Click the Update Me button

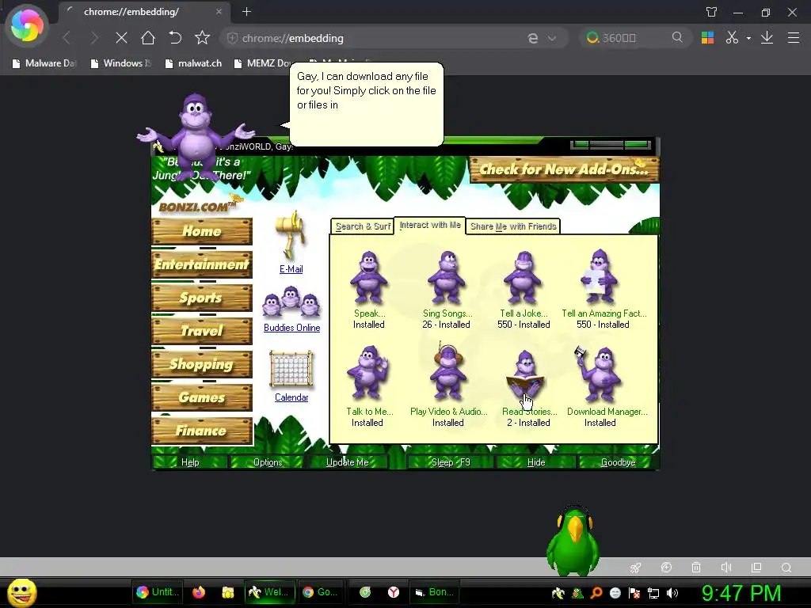[347, 462]
